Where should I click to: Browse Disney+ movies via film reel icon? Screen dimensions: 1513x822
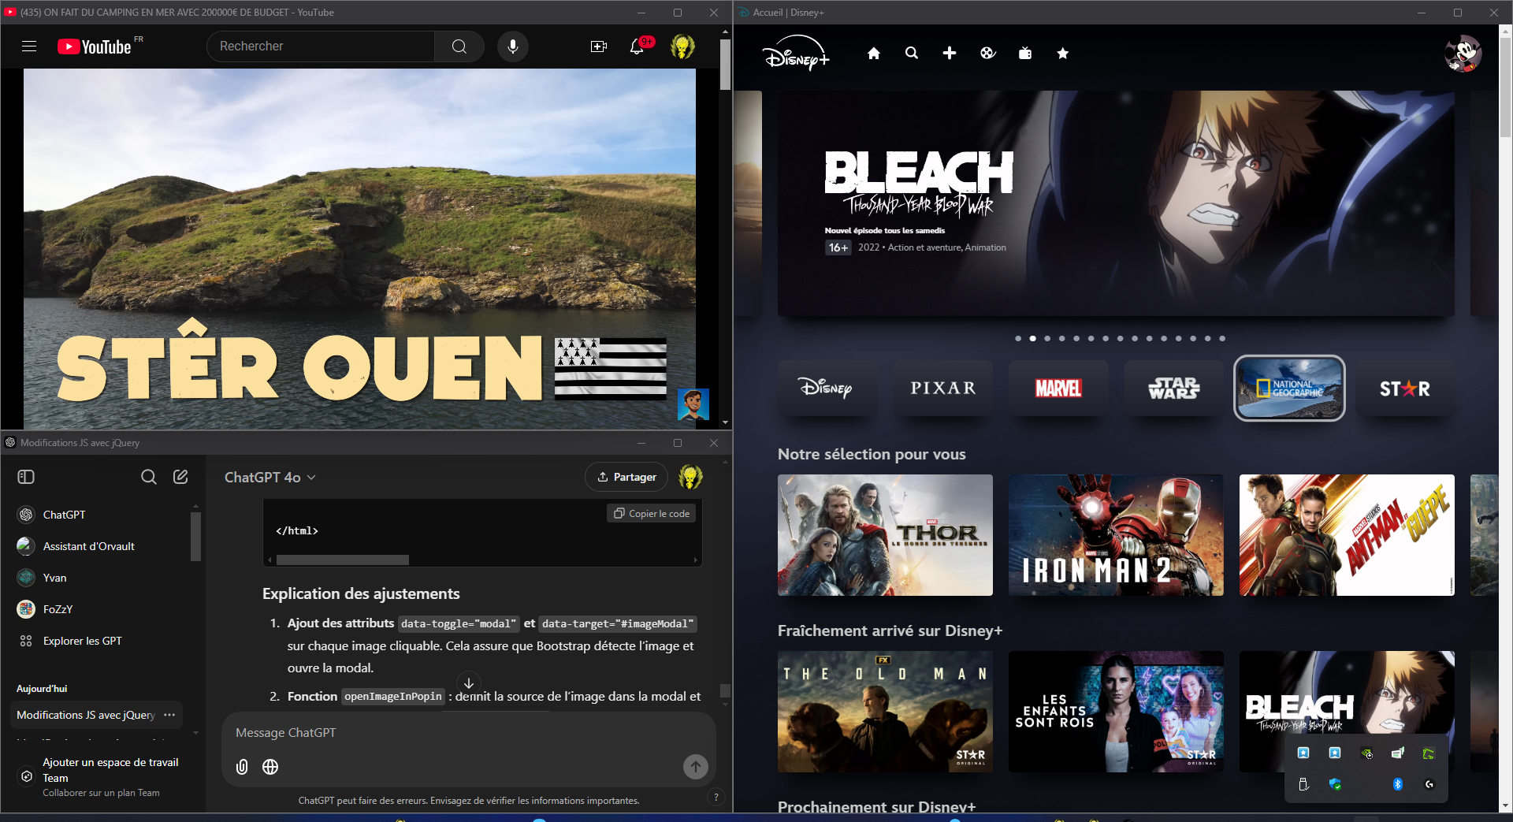(987, 54)
